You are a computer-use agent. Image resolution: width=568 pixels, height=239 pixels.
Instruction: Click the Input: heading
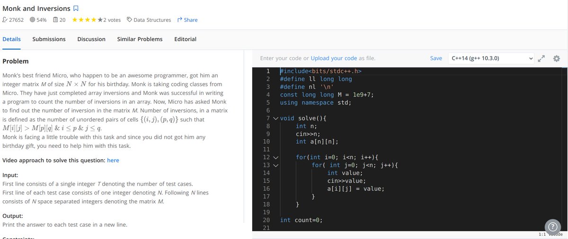pyautogui.click(x=10, y=175)
